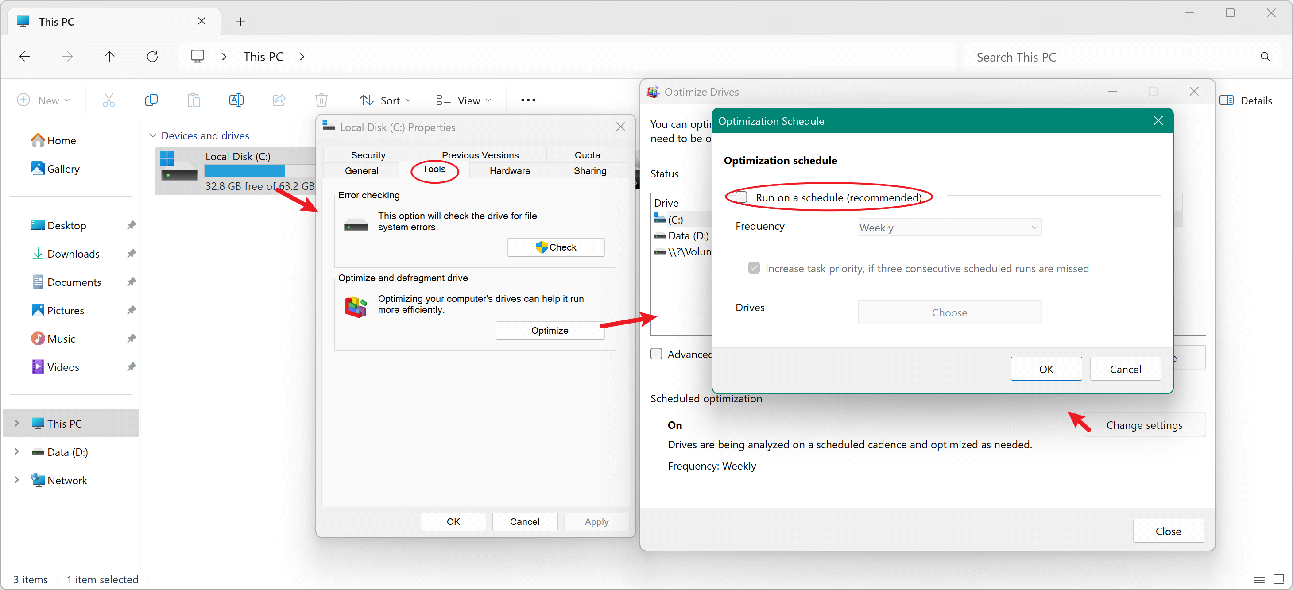This screenshot has width=1293, height=590.
Task: Click the search magnifier icon
Action: (1265, 57)
